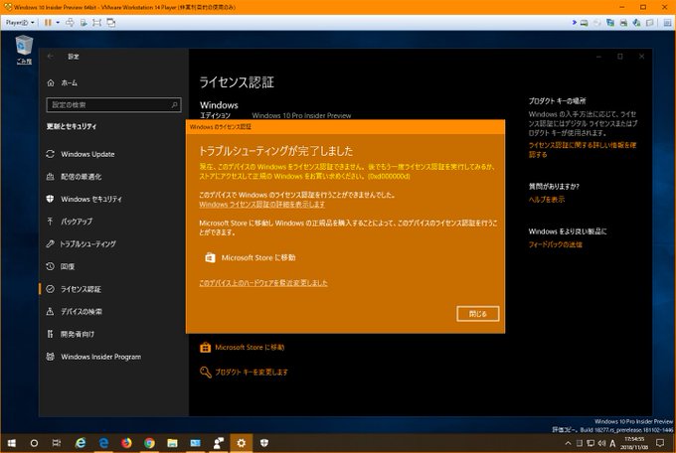
Task: Click the 閉じる button in the dialog
Action: tap(478, 314)
